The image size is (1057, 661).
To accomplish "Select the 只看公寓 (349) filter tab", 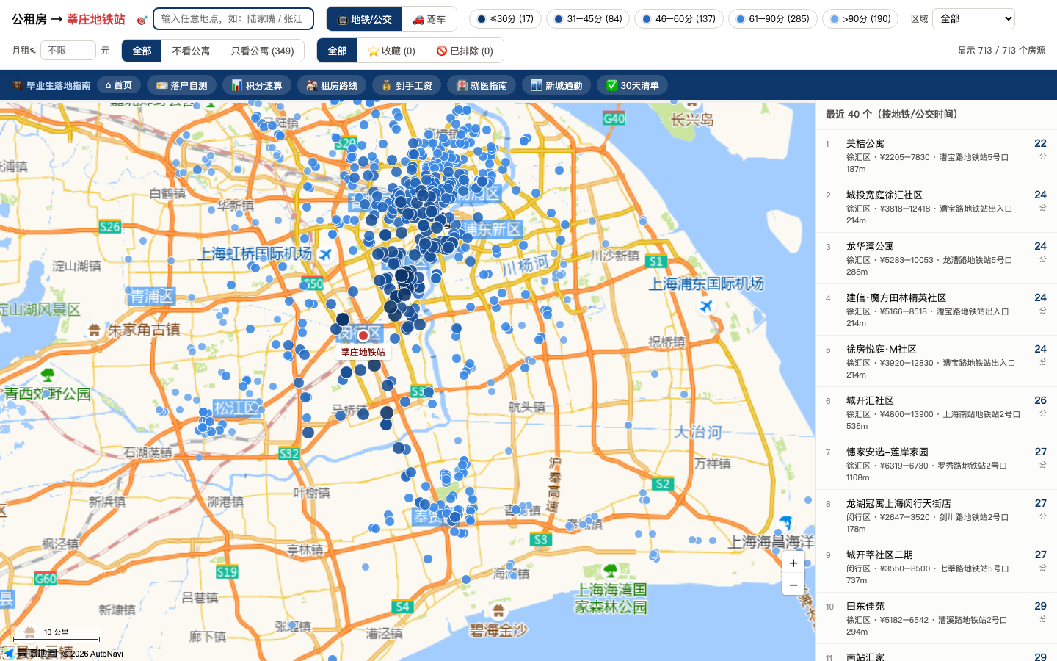I will [262, 51].
